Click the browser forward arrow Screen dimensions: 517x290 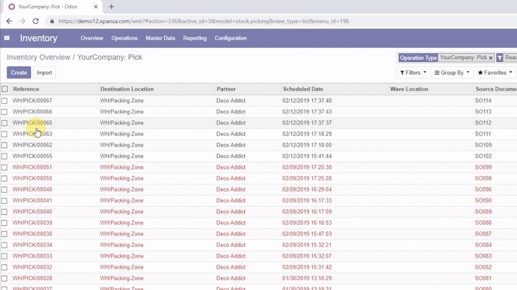coord(22,21)
